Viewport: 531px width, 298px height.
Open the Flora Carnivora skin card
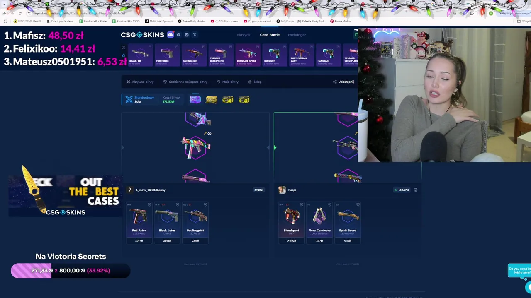319,223
